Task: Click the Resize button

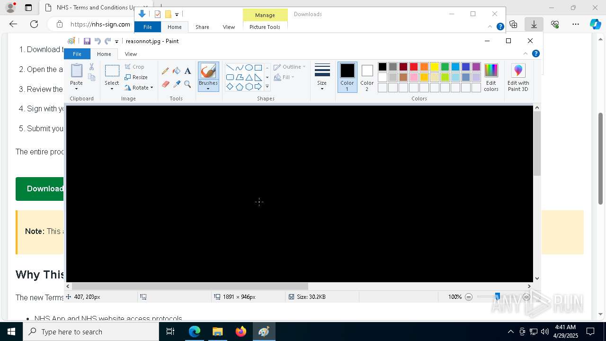Action: coord(136,77)
